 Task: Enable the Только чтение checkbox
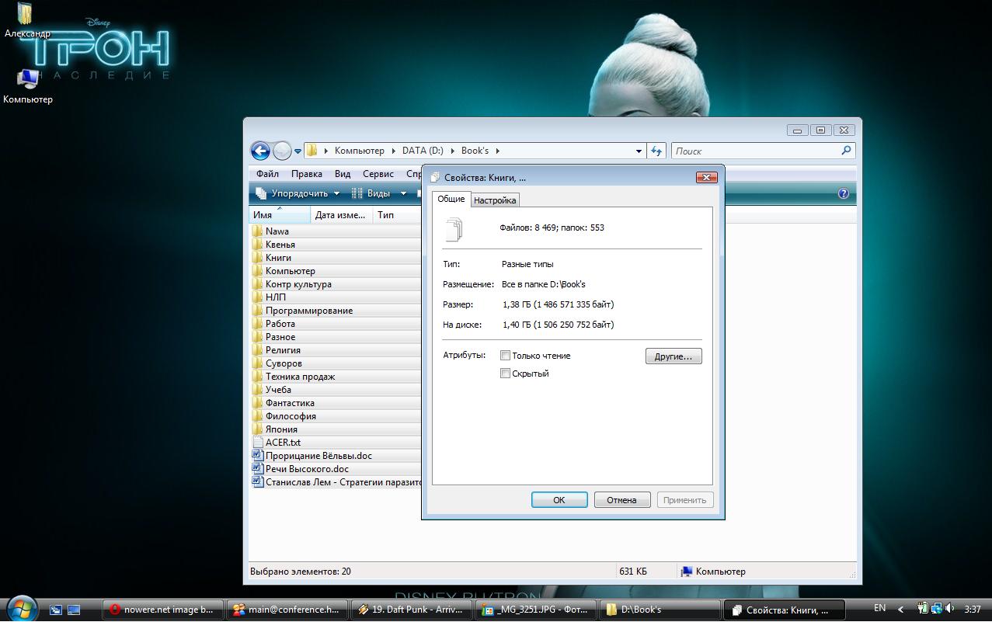point(505,356)
